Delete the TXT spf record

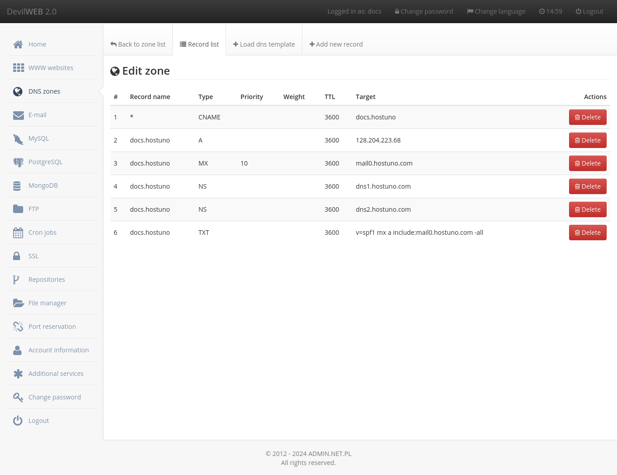(x=588, y=232)
